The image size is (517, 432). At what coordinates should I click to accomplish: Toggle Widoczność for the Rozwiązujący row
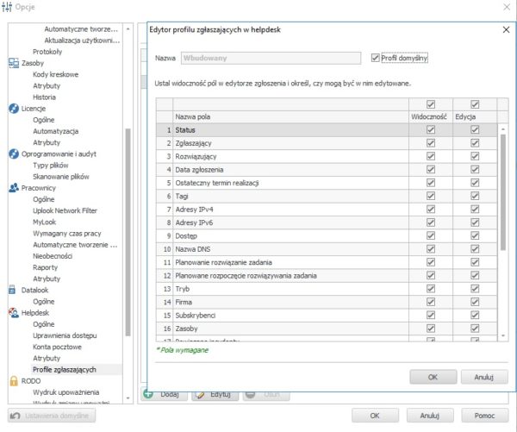(x=431, y=156)
